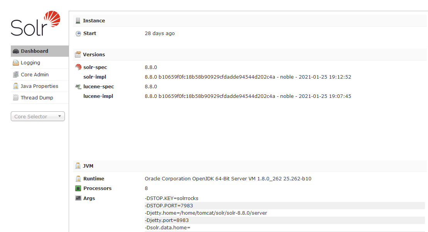The width and height of the screenshot is (428, 232).
Task: Click the Versions section icon
Action: point(78,54)
